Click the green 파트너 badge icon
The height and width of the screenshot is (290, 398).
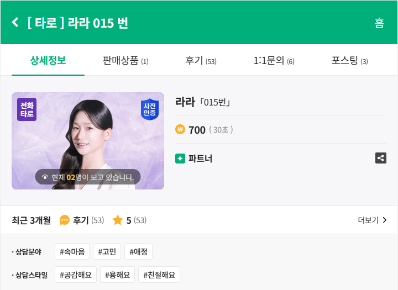pyautogui.click(x=180, y=159)
